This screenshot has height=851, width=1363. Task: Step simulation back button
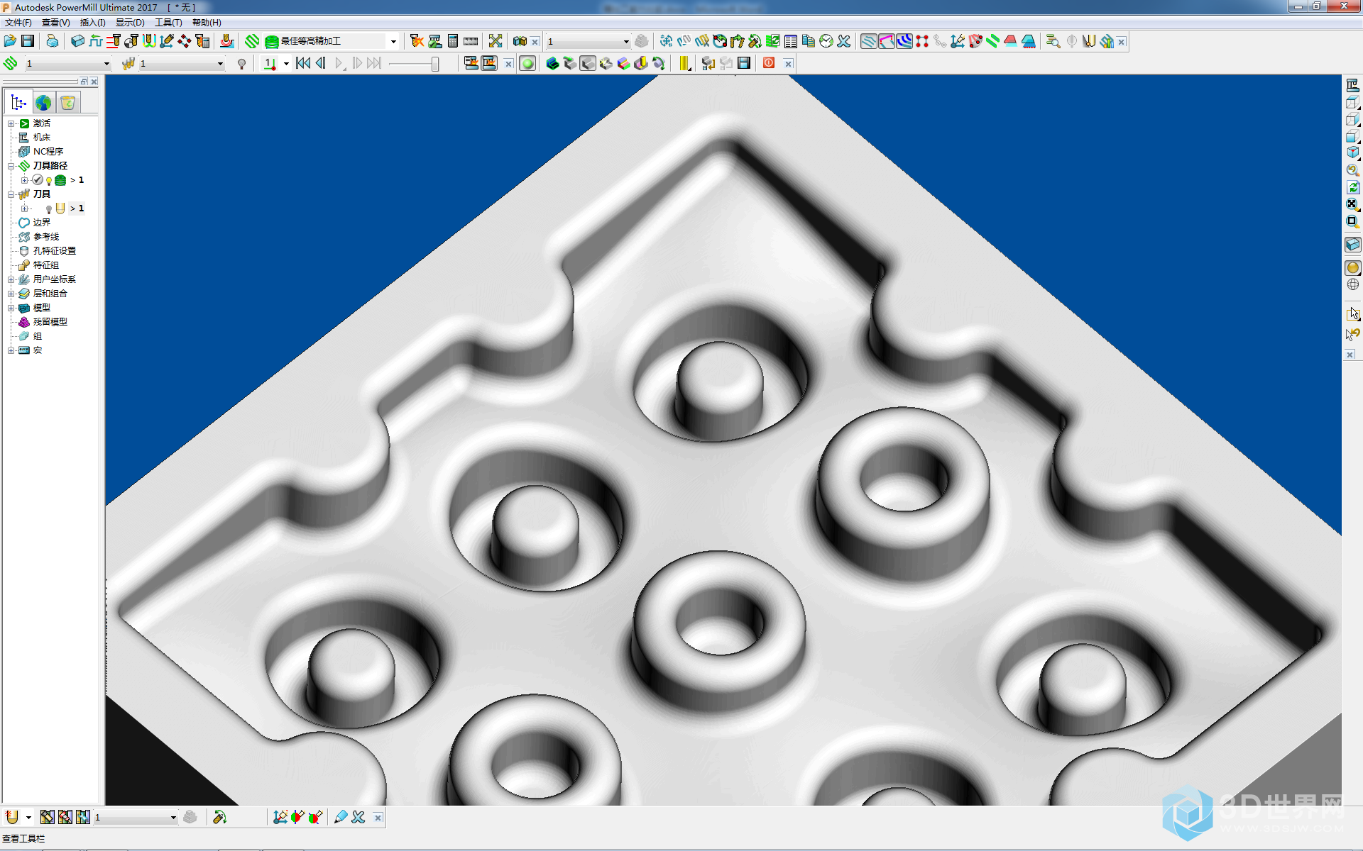pos(321,63)
